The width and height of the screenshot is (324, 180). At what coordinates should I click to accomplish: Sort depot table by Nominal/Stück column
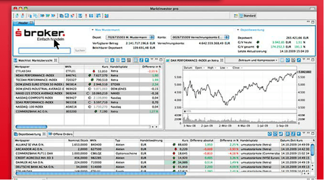pos(77,140)
